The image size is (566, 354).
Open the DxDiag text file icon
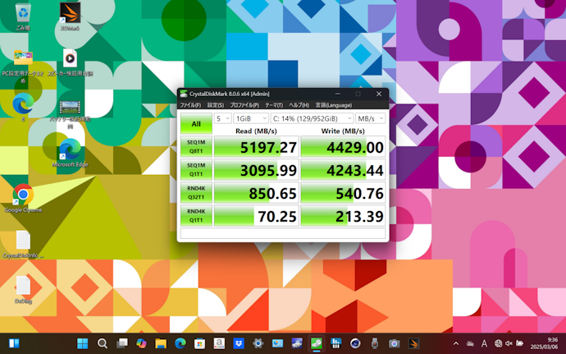(x=23, y=289)
